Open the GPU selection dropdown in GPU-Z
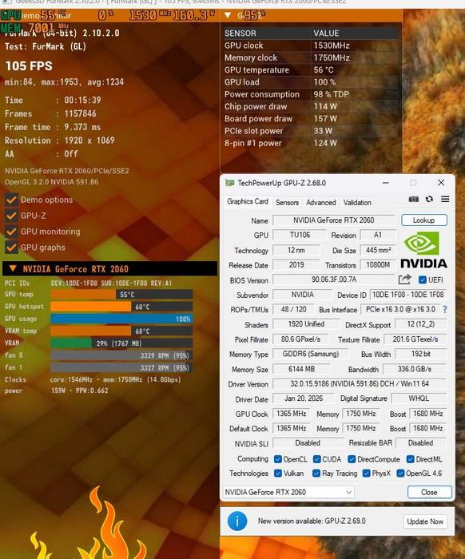Image resolution: width=465 pixels, height=559 pixels. (x=288, y=492)
